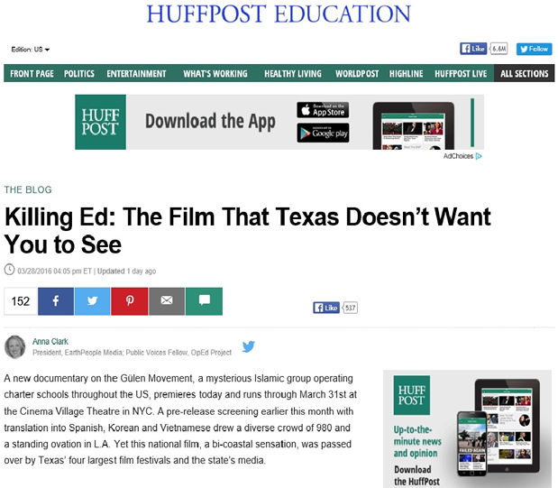This screenshot has width=558, height=488.
Task: Click tablet image in app banner
Action: click(x=414, y=125)
